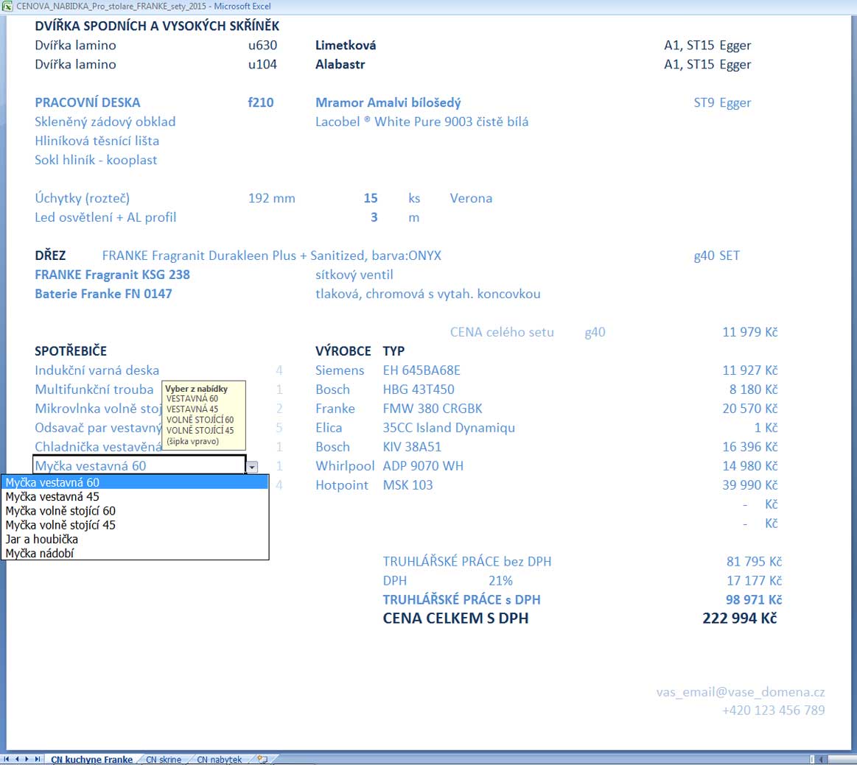This screenshot has width=857, height=765.
Task: Select the 'Chladnička vestavěná' cell
Action: pyautogui.click(x=99, y=447)
